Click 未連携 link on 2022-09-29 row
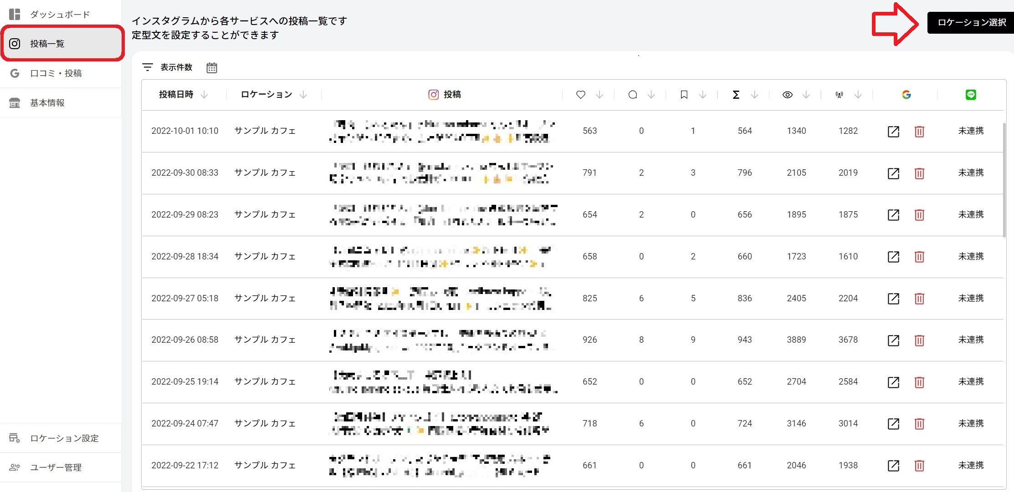The width and height of the screenshot is (1014, 492). tap(971, 214)
